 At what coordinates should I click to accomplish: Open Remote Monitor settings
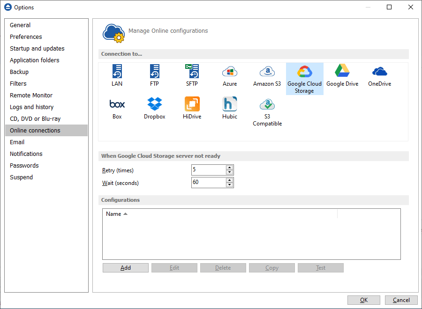(46, 96)
